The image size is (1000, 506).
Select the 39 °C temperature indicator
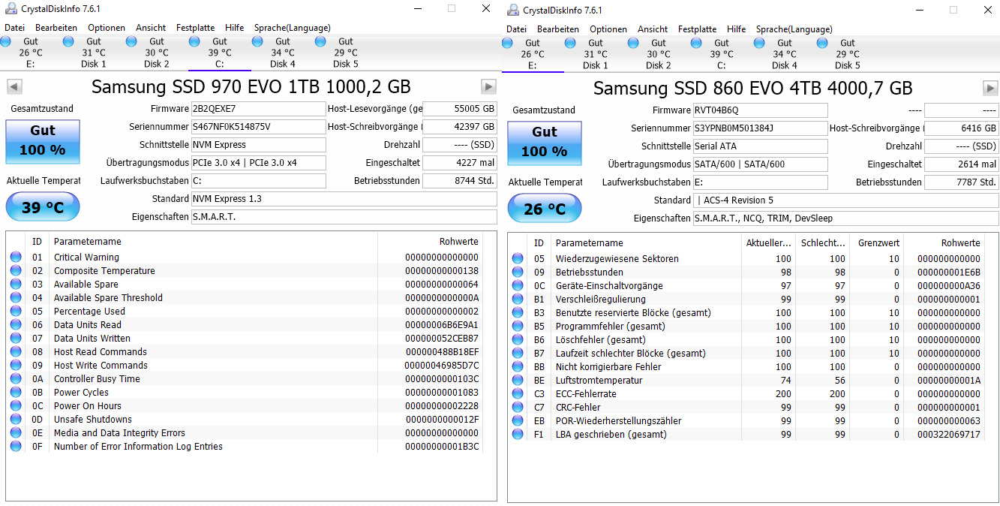click(x=42, y=206)
